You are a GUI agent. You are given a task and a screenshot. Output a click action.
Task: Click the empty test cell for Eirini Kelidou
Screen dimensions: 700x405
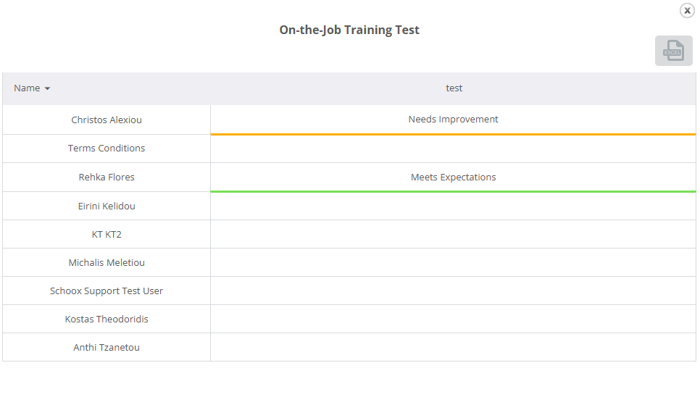453,206
